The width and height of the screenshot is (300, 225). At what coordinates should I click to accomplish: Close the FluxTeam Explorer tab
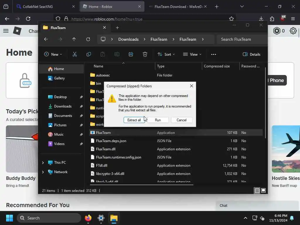[x=105, y=28]
